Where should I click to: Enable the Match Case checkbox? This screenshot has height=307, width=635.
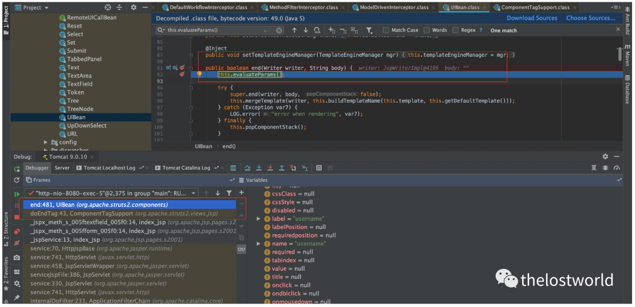[386, 30]
